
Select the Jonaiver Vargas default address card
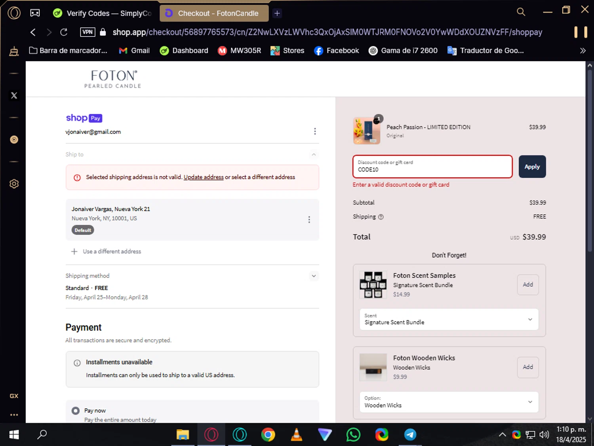(x=192, y=220)
